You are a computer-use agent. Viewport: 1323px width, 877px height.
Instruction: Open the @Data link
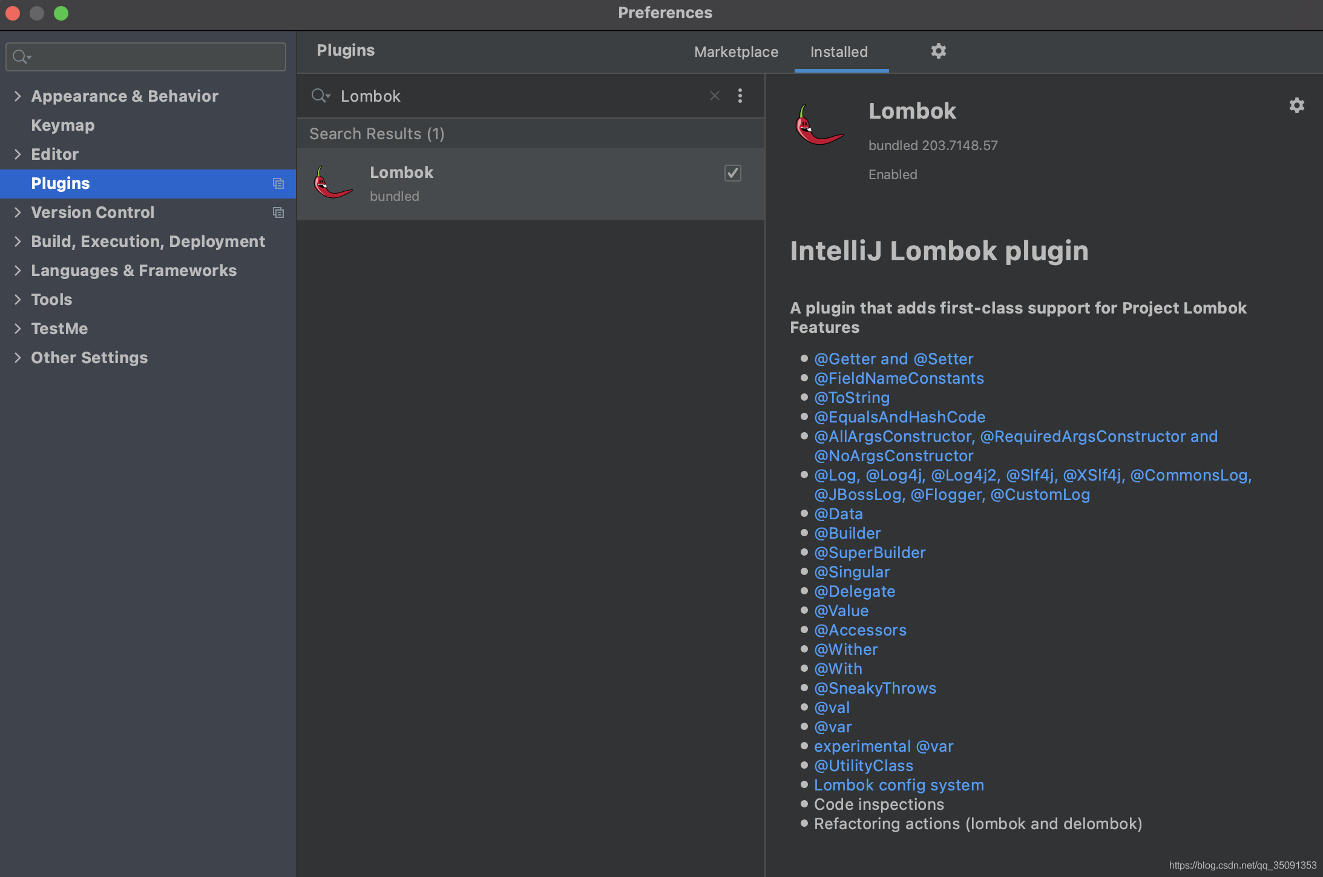point(838,514)
